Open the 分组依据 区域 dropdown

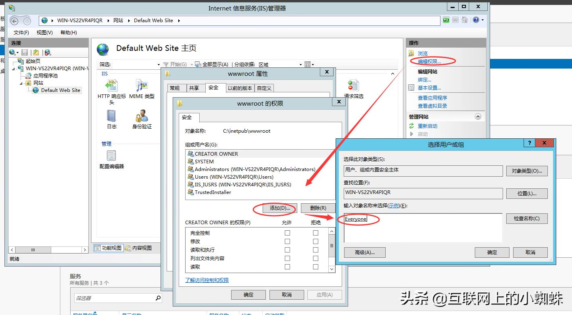click(x=300, y=64)
